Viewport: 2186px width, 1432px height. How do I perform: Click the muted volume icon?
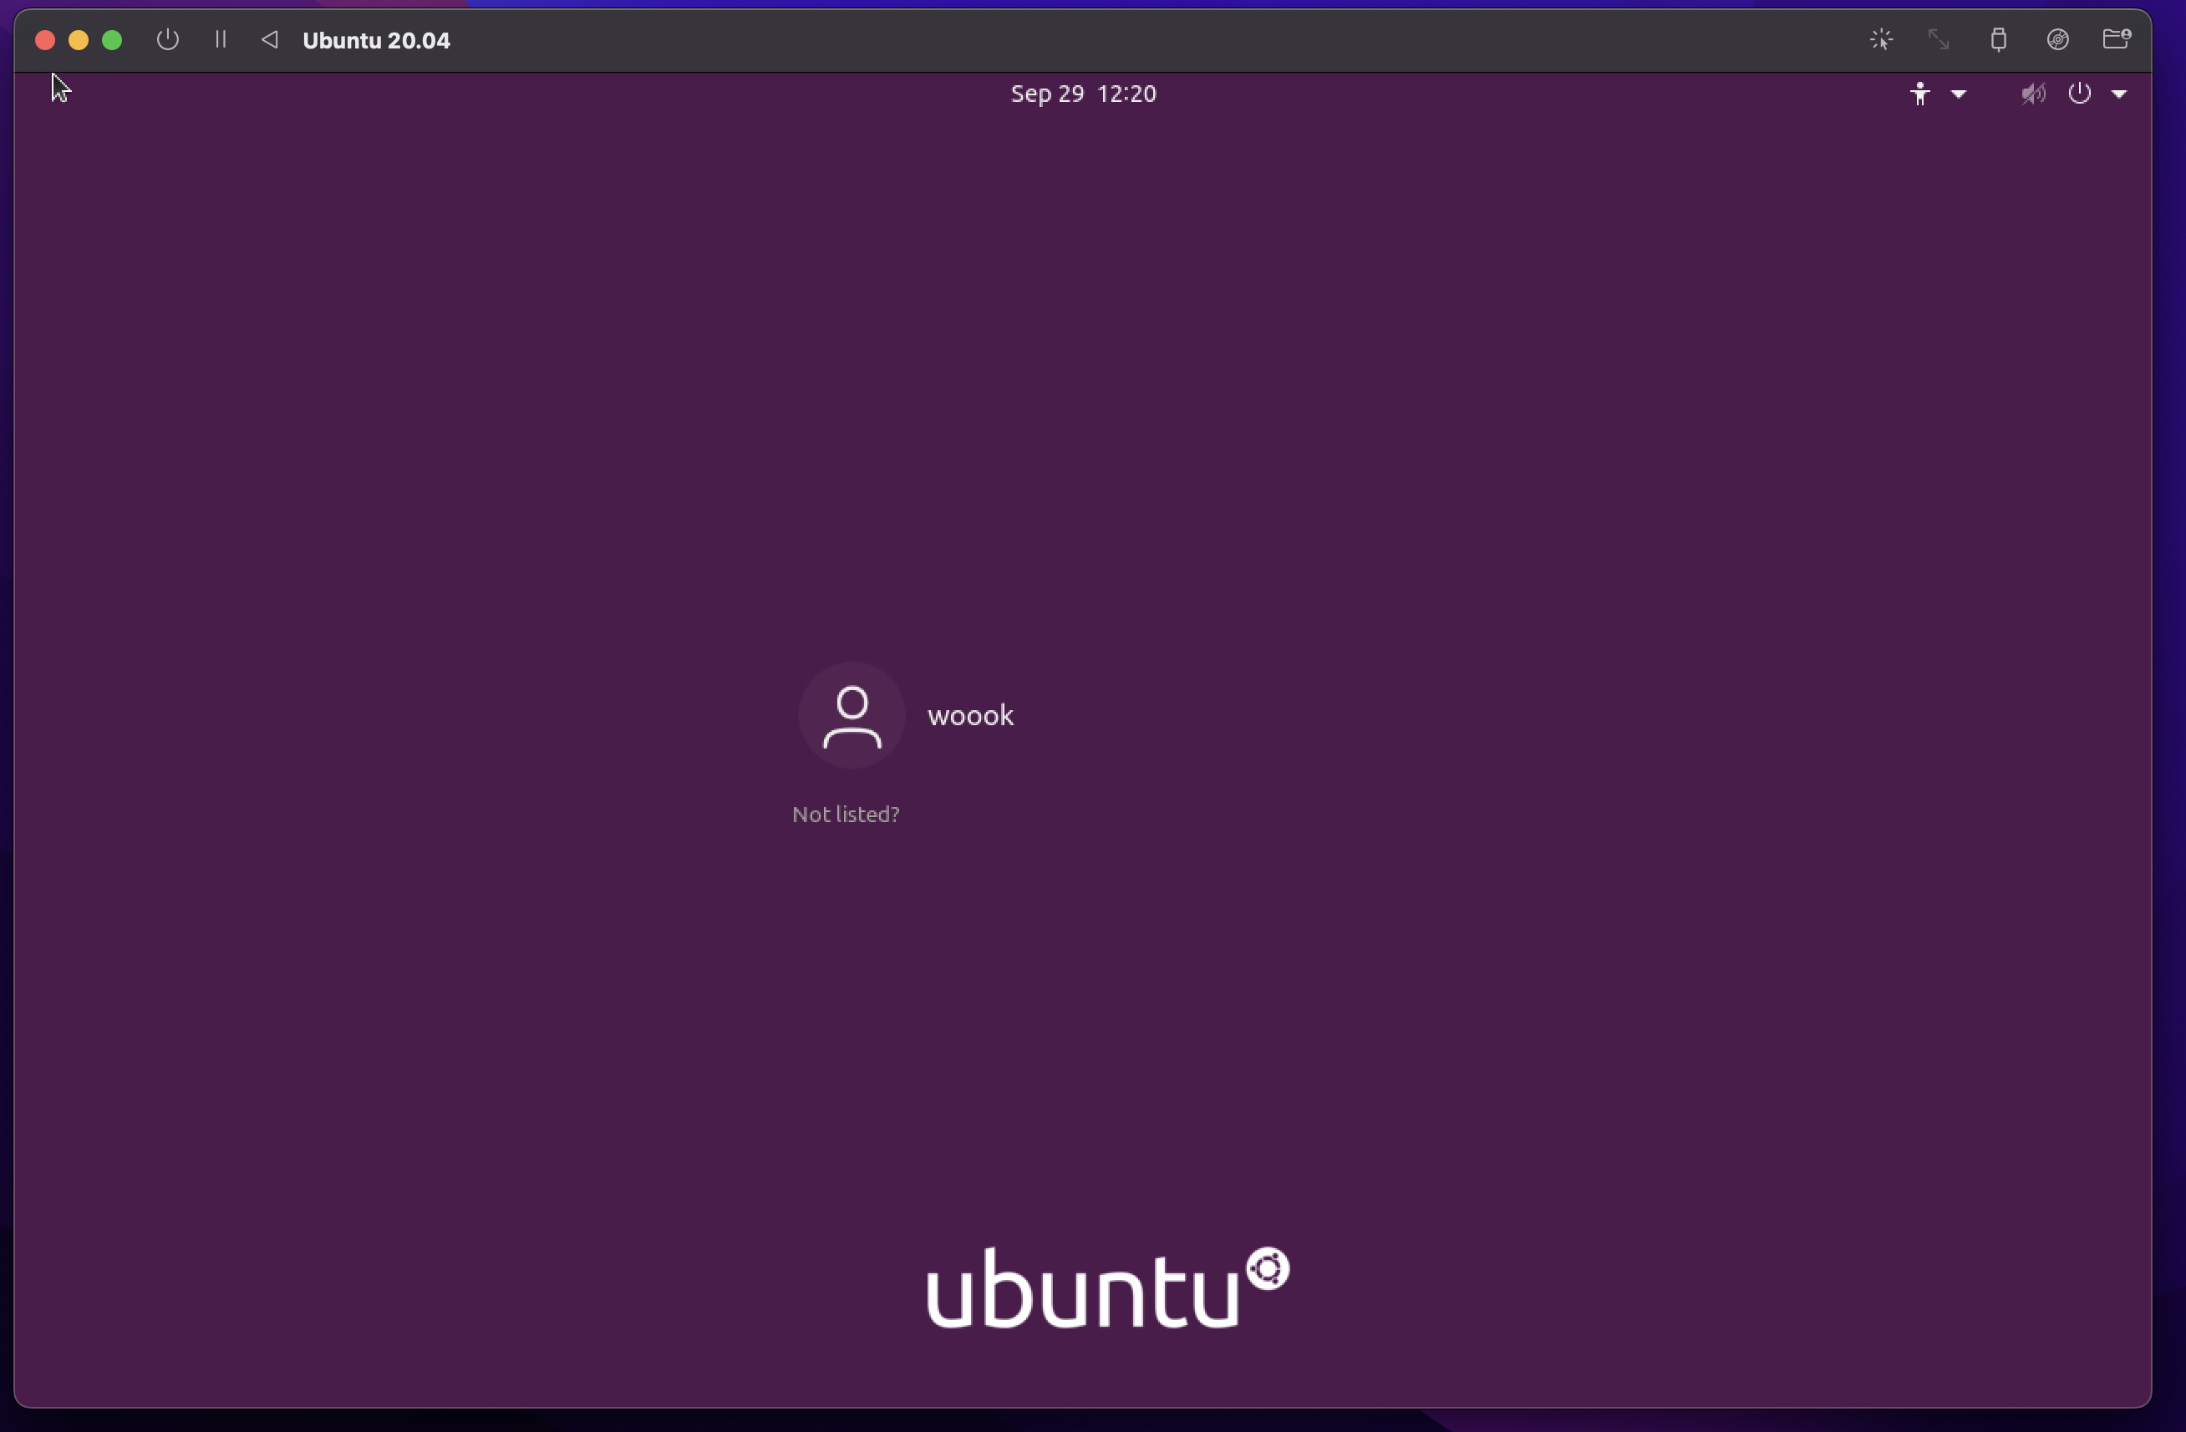[x=2032, y=94]
